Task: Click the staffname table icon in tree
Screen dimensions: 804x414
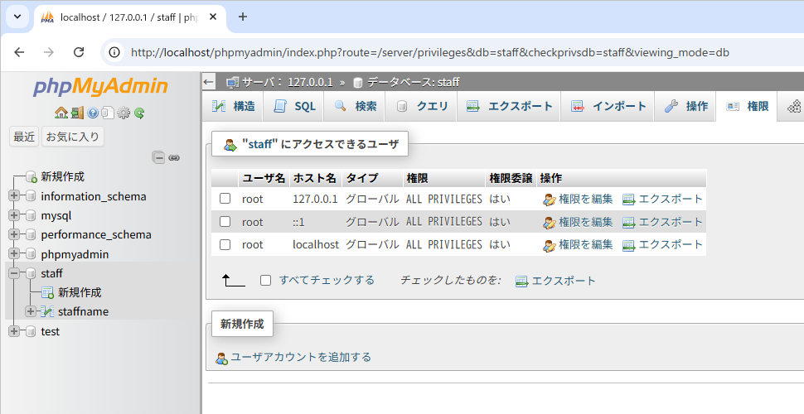Action: click(48, 311)
